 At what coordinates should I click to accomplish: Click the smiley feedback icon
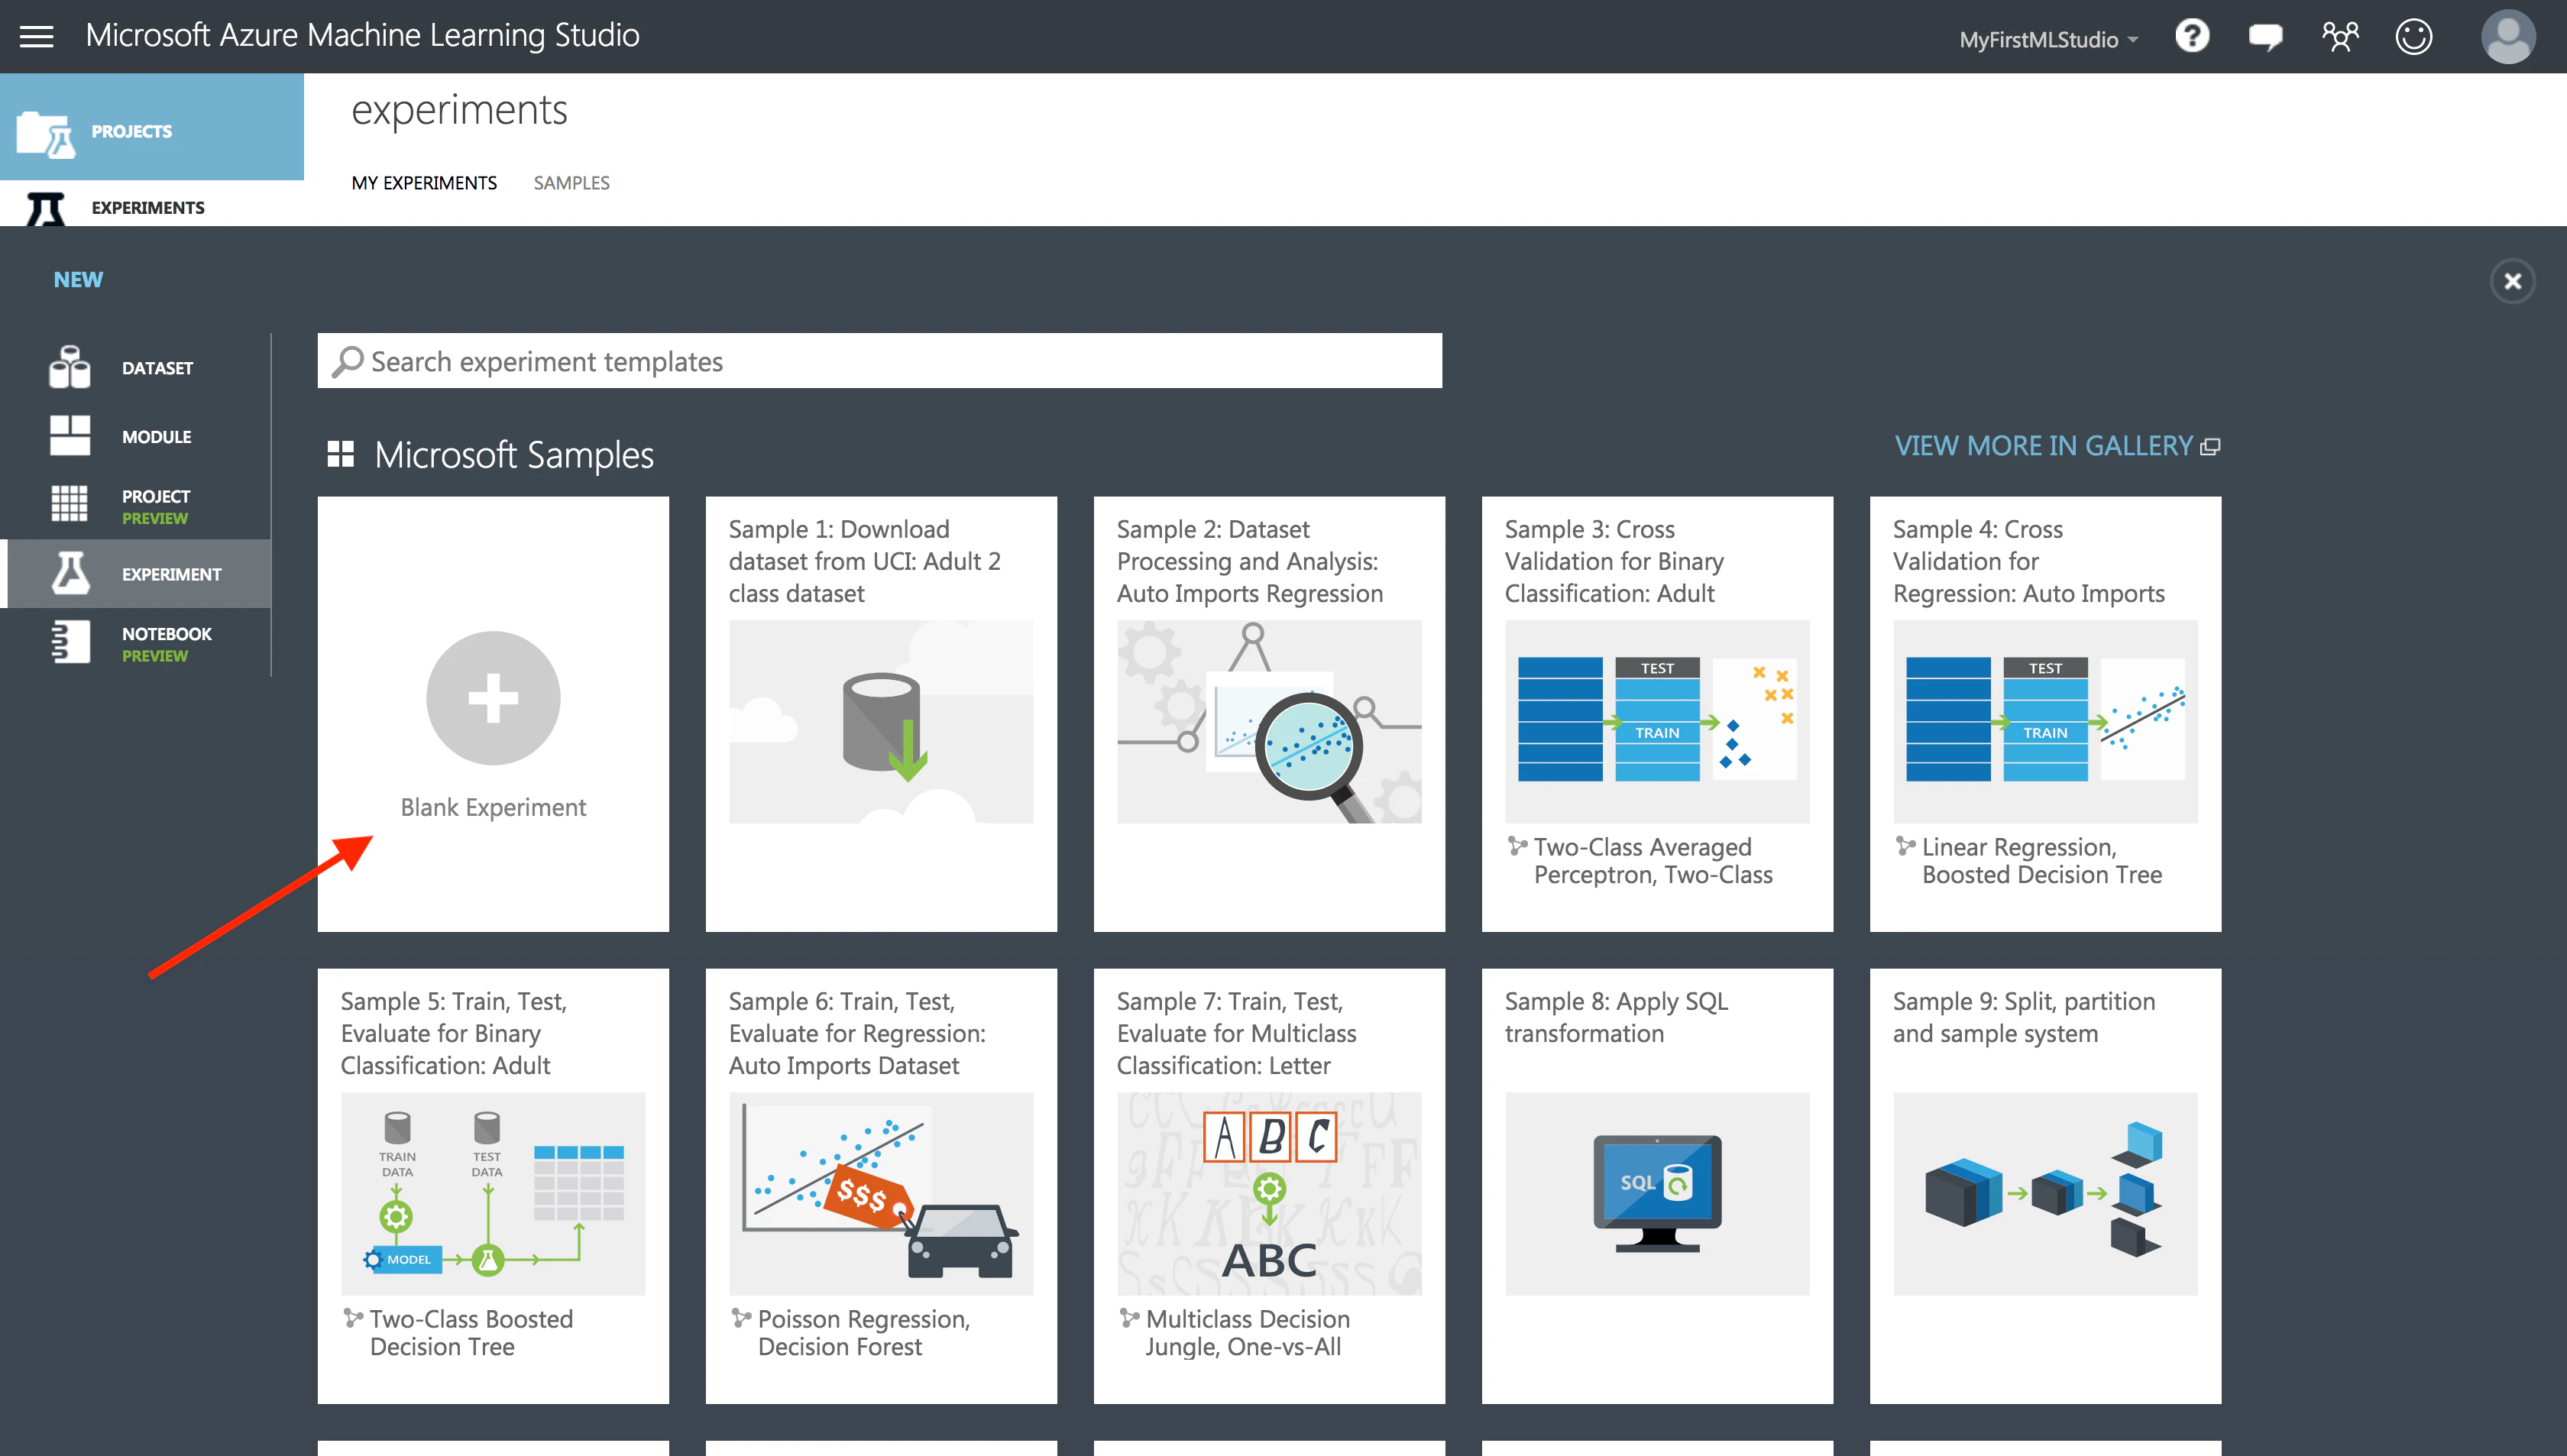(x=2414, y=37)
